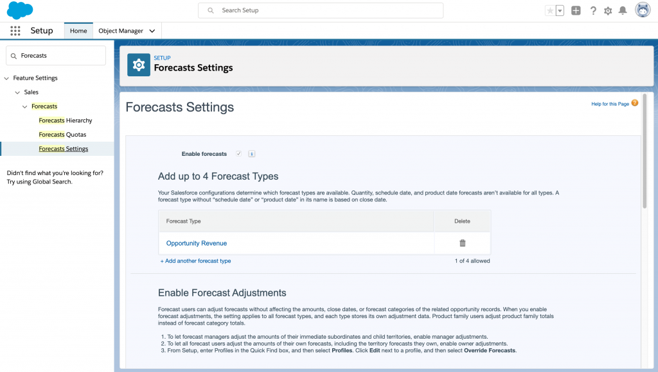
Task: Open the Opportunity Revenue forecast type
Action: point(197,243)
